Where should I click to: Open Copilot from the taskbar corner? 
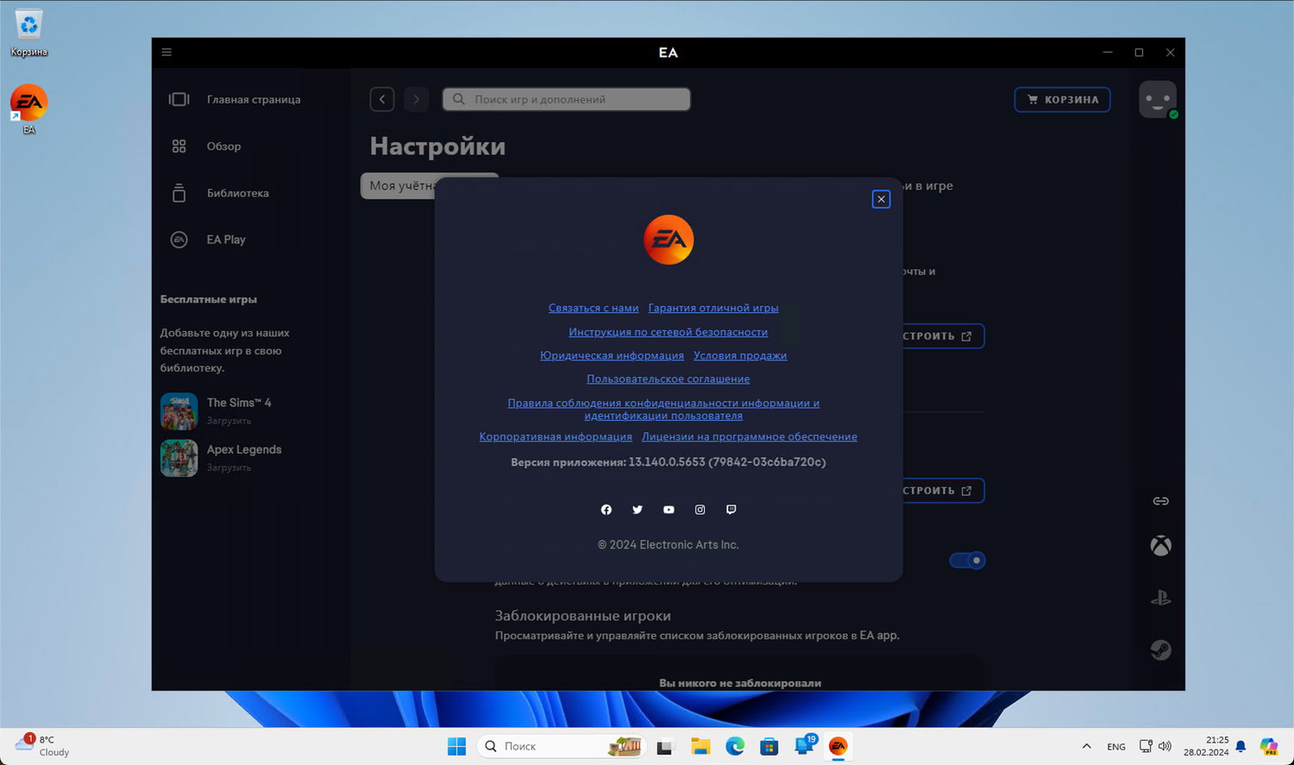1269,746
